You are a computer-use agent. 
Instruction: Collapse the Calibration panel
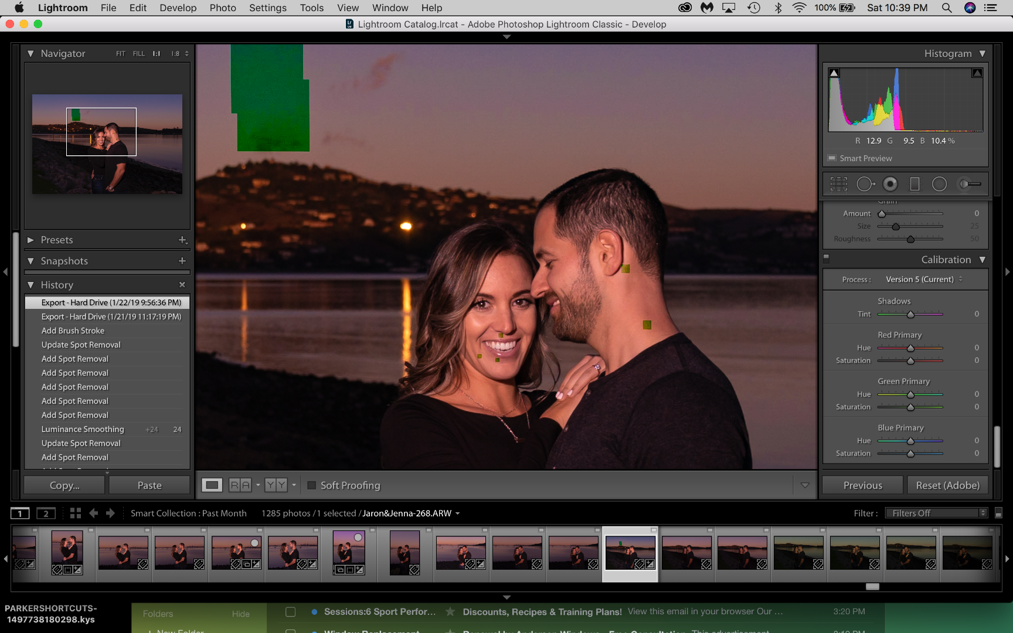[x=982, y=260]
